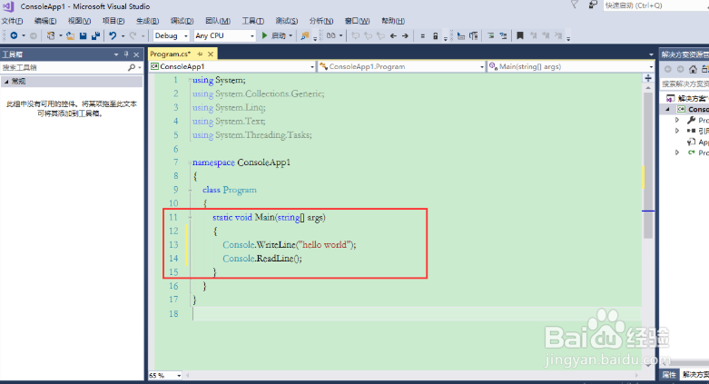Open the 调试(D) menu
This screenshot has height=384, width=709.
tap(182, 21)
